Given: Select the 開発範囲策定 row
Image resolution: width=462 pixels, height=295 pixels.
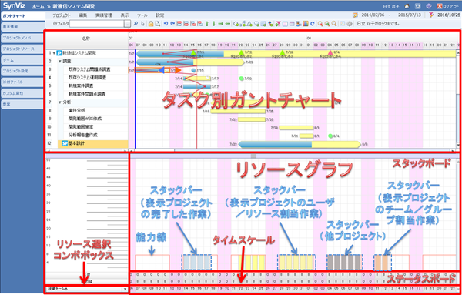Looking at the screenshot, I should (87, 127).
